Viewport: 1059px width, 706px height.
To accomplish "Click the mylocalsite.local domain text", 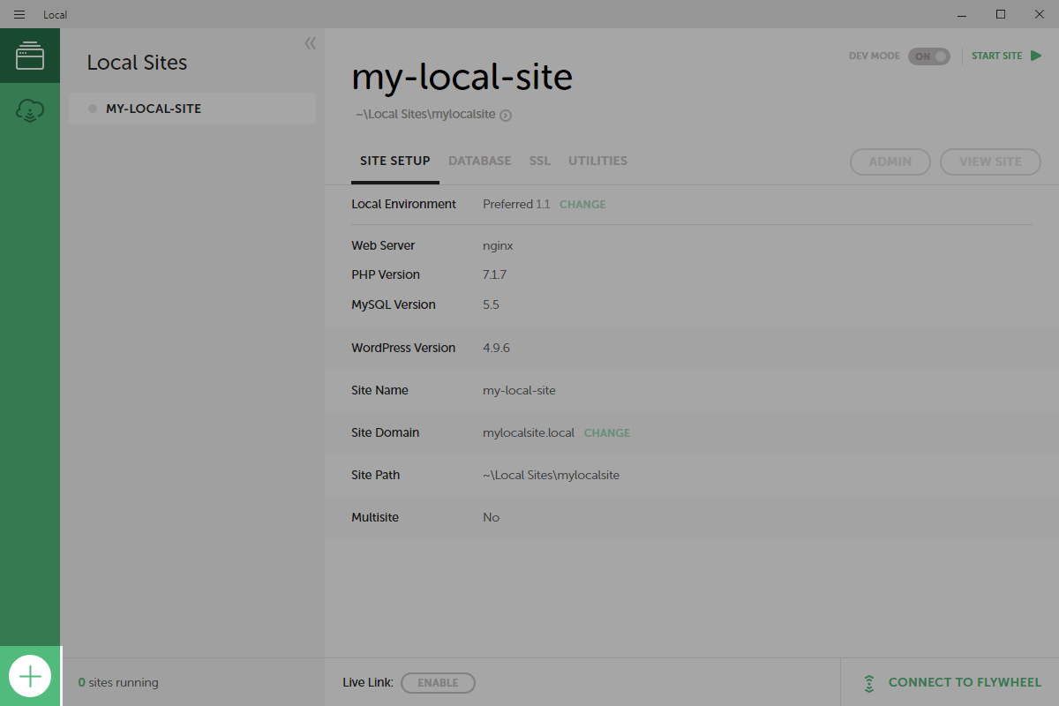I will (x=529, y=432).
